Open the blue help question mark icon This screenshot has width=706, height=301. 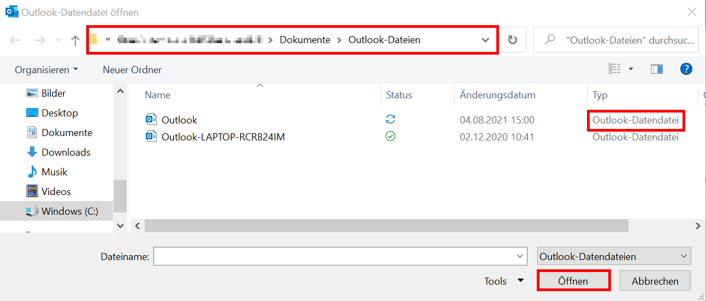coord(686,69)
